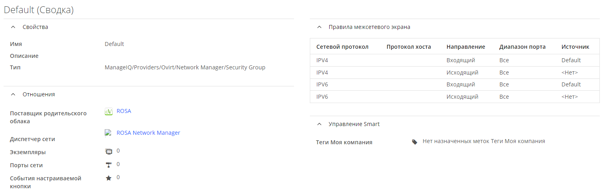603x193 pixels.
Task: Click the Протокол хоста column header
Action: pos(409,47)
